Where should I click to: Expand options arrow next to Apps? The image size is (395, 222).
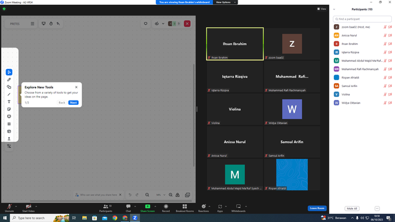click(226, 207)
